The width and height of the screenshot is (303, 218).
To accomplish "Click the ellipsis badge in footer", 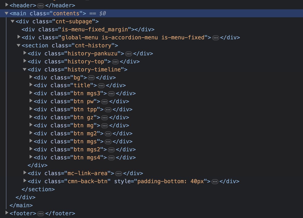I will point(40,214).
